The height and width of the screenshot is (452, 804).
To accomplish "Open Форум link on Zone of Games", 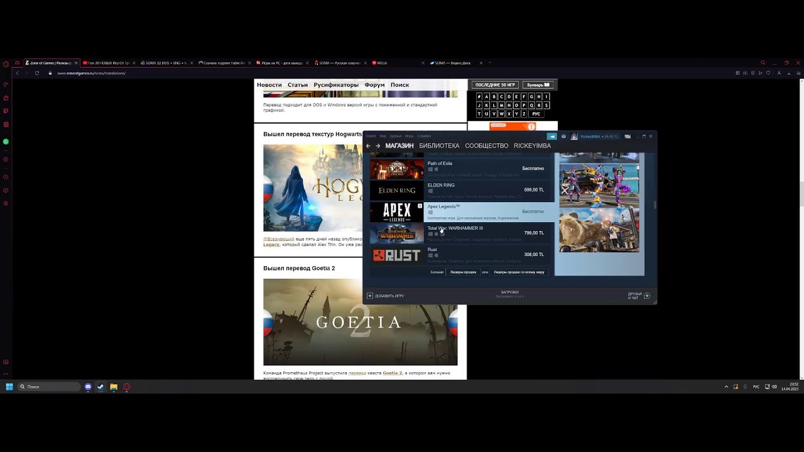I will coord(374,85).
